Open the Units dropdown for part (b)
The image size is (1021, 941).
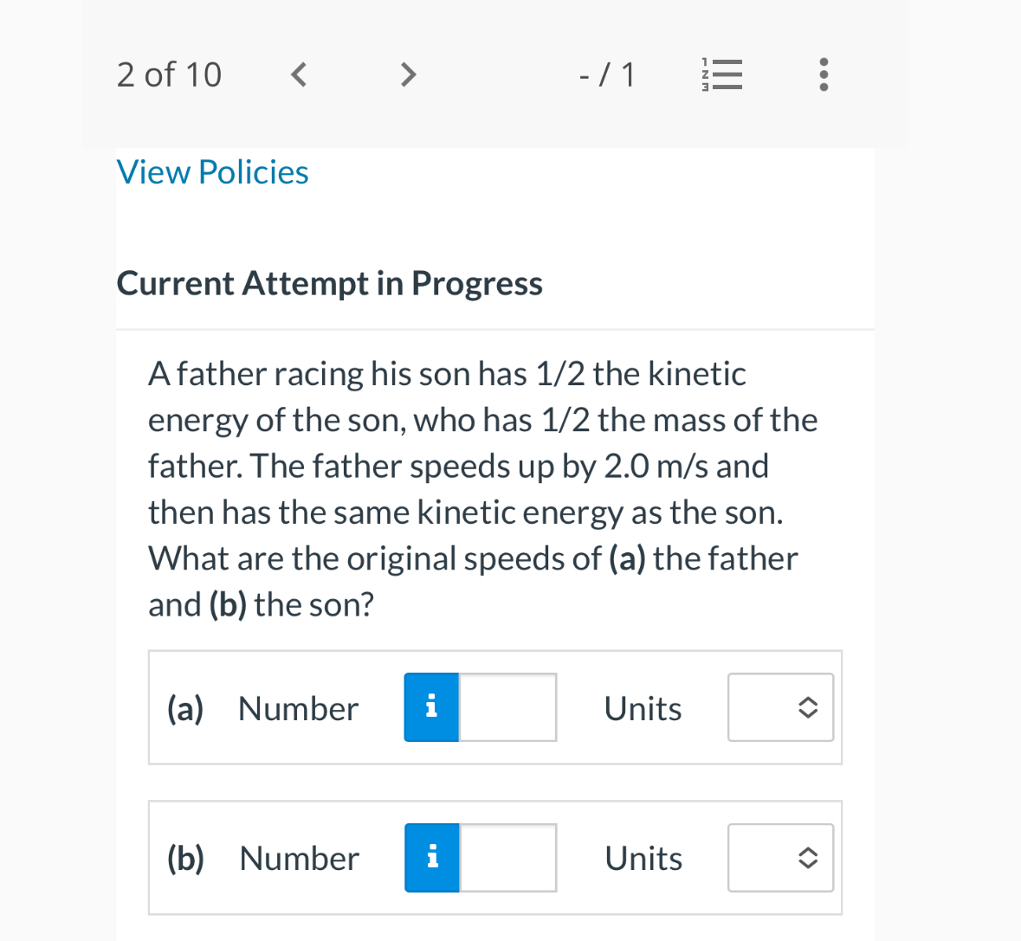point(779,857)
